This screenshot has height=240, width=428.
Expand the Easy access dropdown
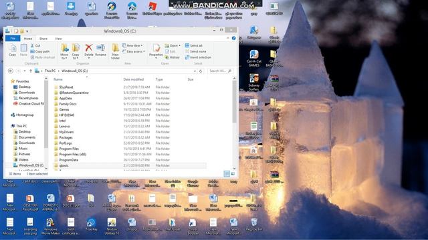click(x=134, y=51)
